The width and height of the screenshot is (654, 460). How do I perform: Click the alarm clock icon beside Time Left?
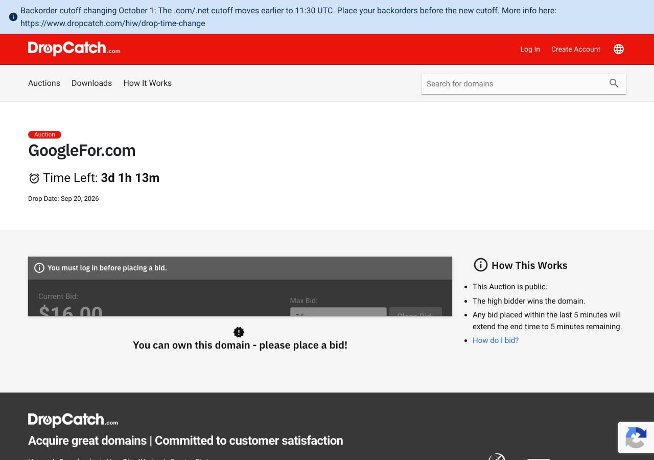[x=34, y=178]
